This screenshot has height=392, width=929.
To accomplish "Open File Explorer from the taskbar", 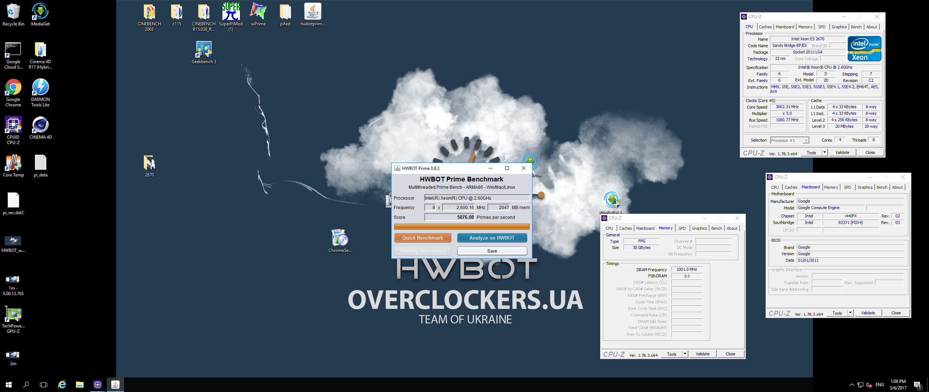I will pos(79,385).
